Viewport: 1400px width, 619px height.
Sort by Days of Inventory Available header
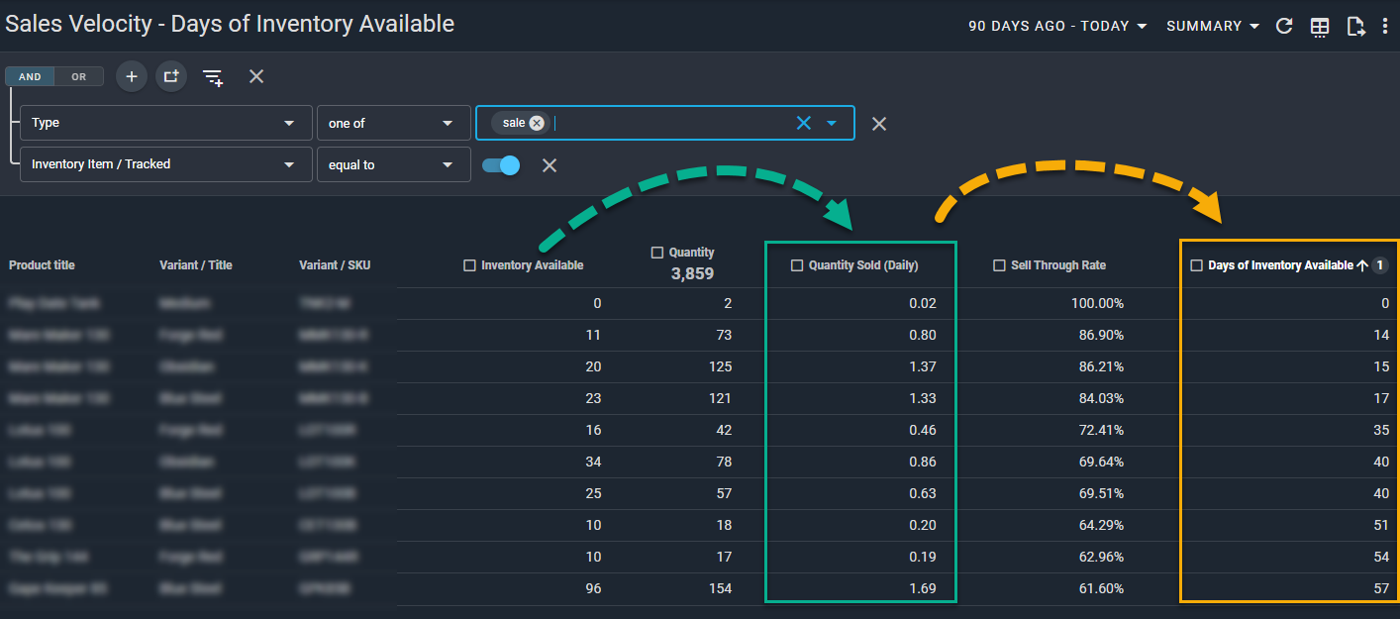tap(1279, 265)
